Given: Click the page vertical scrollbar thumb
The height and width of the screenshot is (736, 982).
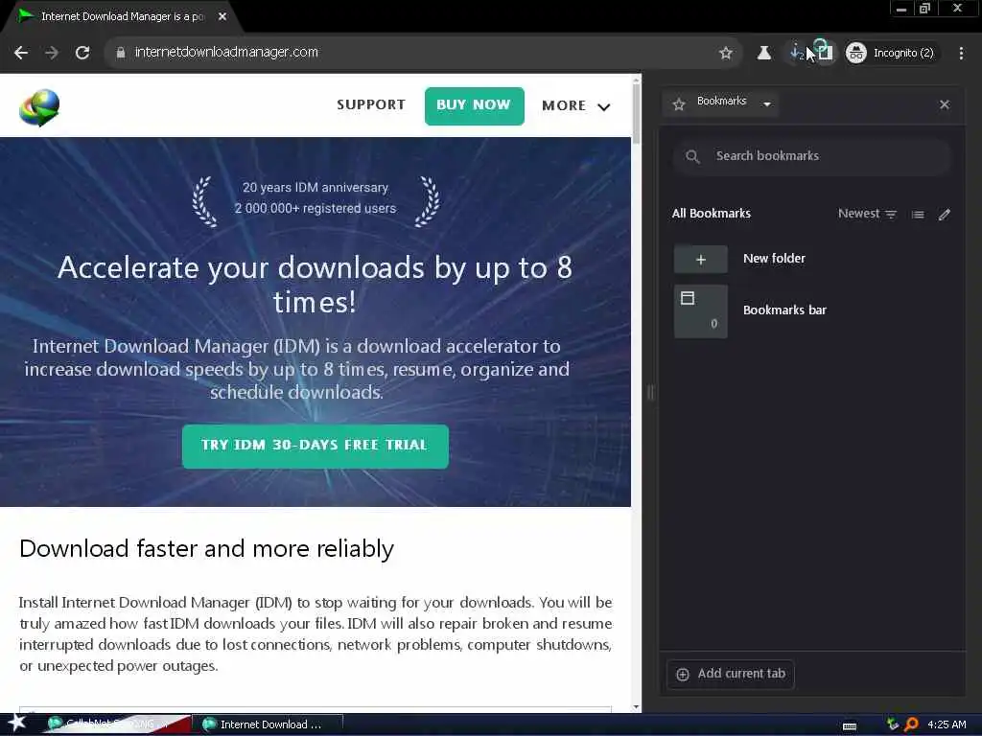Looking at the screenshot, I should tap(637, 113).
